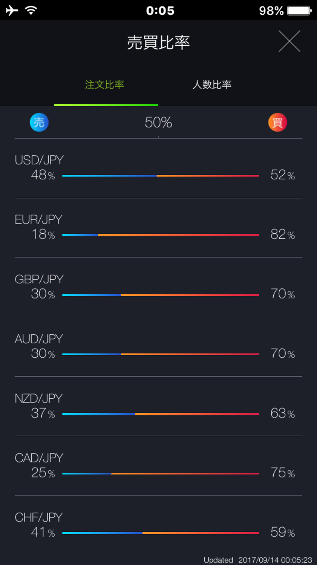
Task: Open the CHF/JPY currency pair
Action: [x=39, y=517]
